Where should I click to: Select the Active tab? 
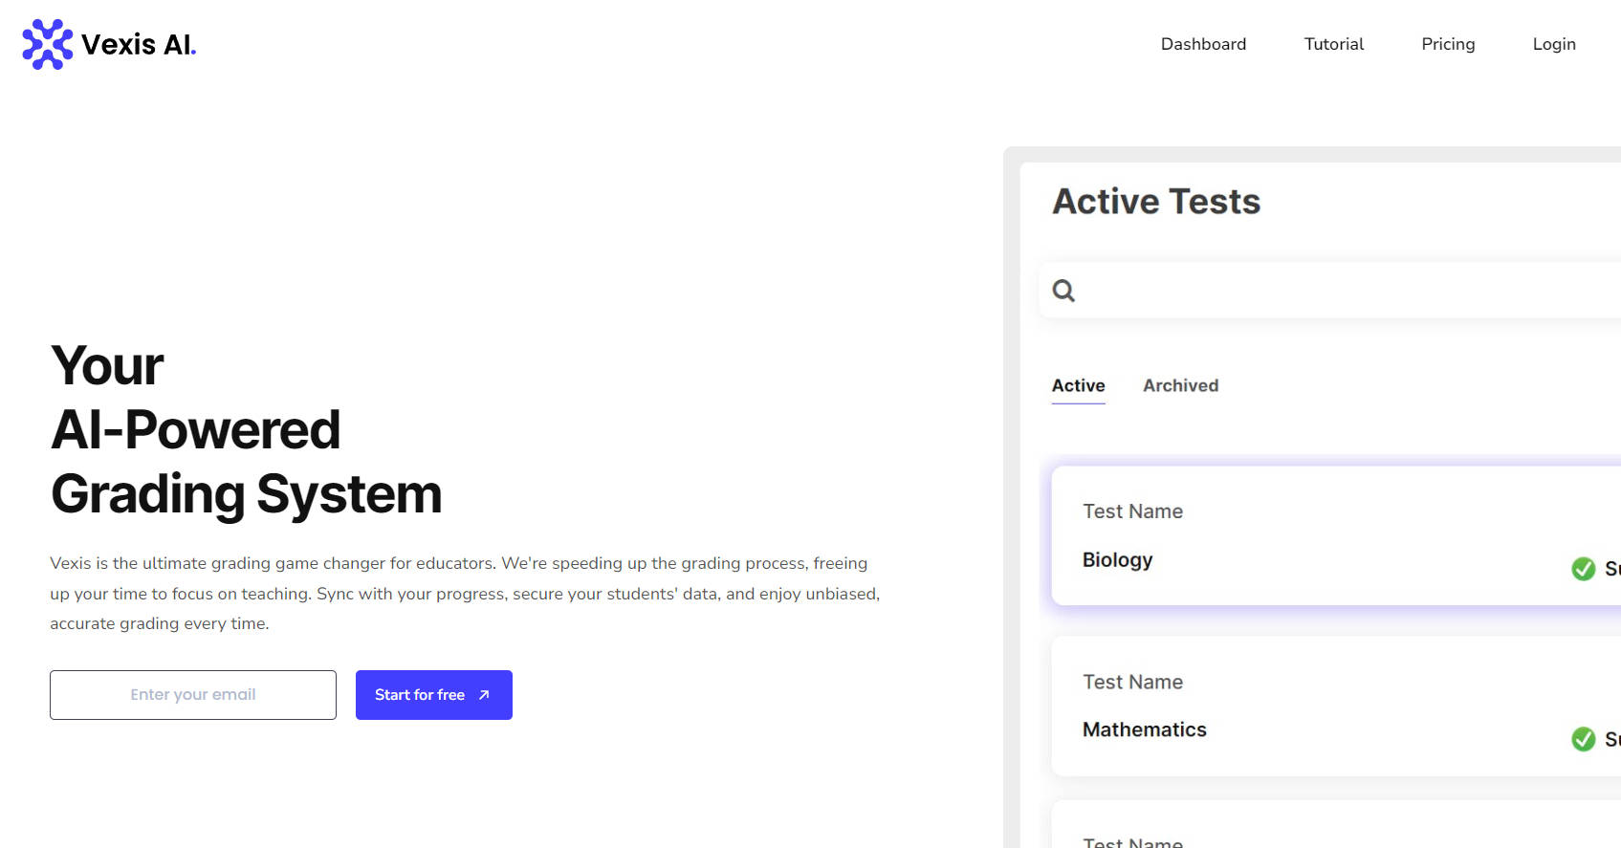pos(1078,385)
